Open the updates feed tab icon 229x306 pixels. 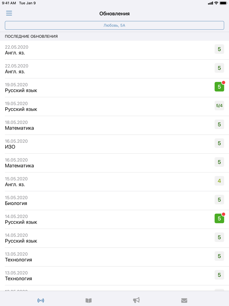coord(41,300)
